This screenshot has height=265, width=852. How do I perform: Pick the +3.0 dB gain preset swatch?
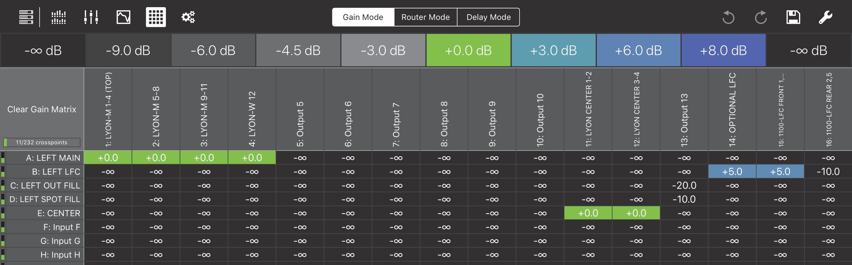point(553,50)
